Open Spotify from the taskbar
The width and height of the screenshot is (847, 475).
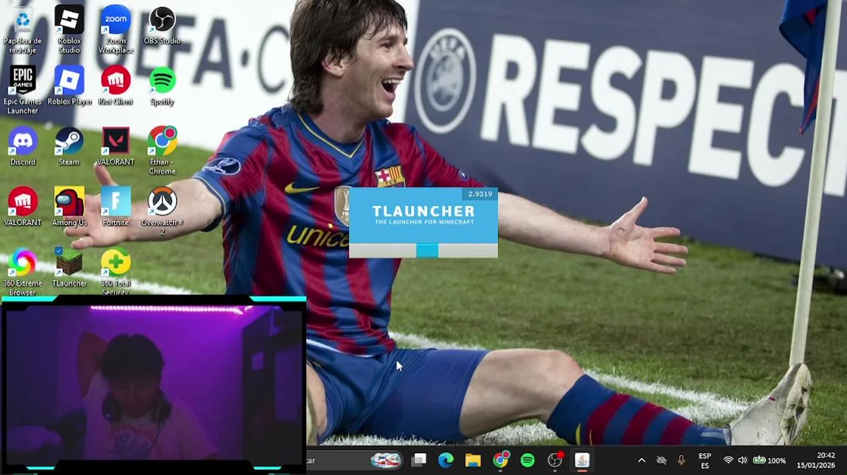click(x=528, y=460)
